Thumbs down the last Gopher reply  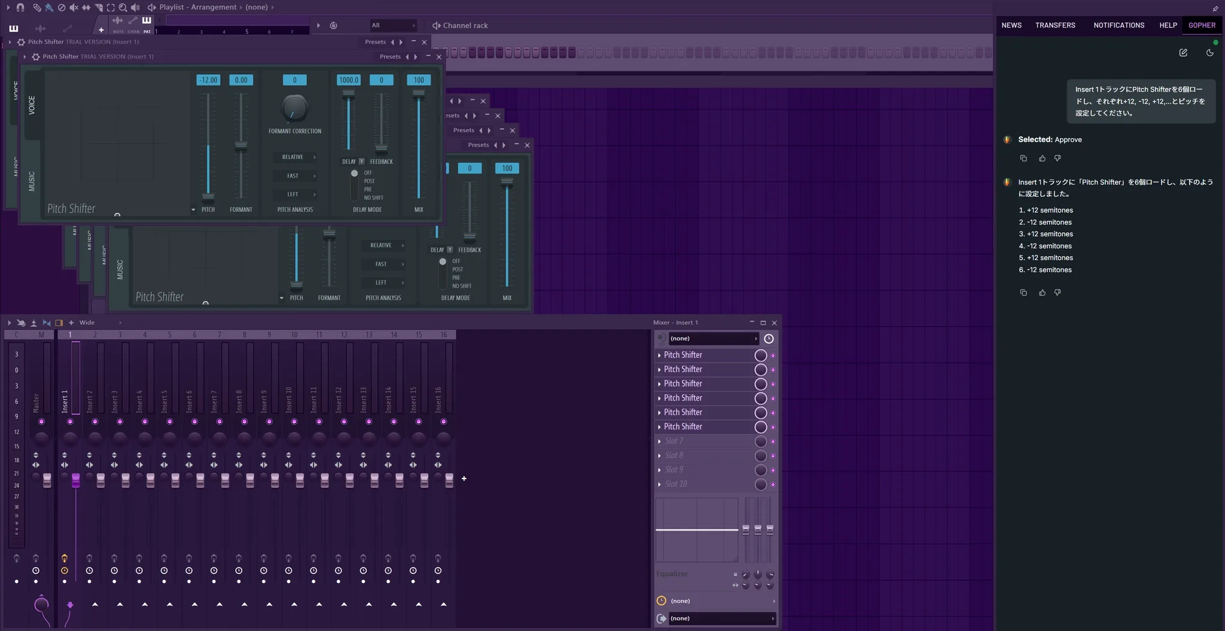pos(1058,292)
